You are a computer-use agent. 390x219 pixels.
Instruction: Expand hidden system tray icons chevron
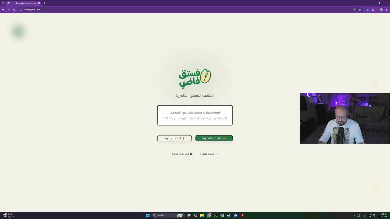[x=354, y=215]
